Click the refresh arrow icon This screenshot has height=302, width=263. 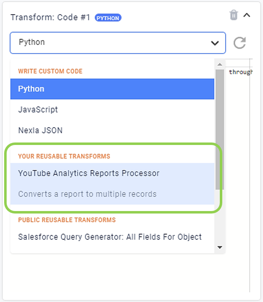[239, 42]
